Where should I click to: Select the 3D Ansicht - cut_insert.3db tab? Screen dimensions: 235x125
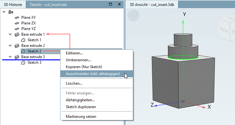(x=152, y=5)
